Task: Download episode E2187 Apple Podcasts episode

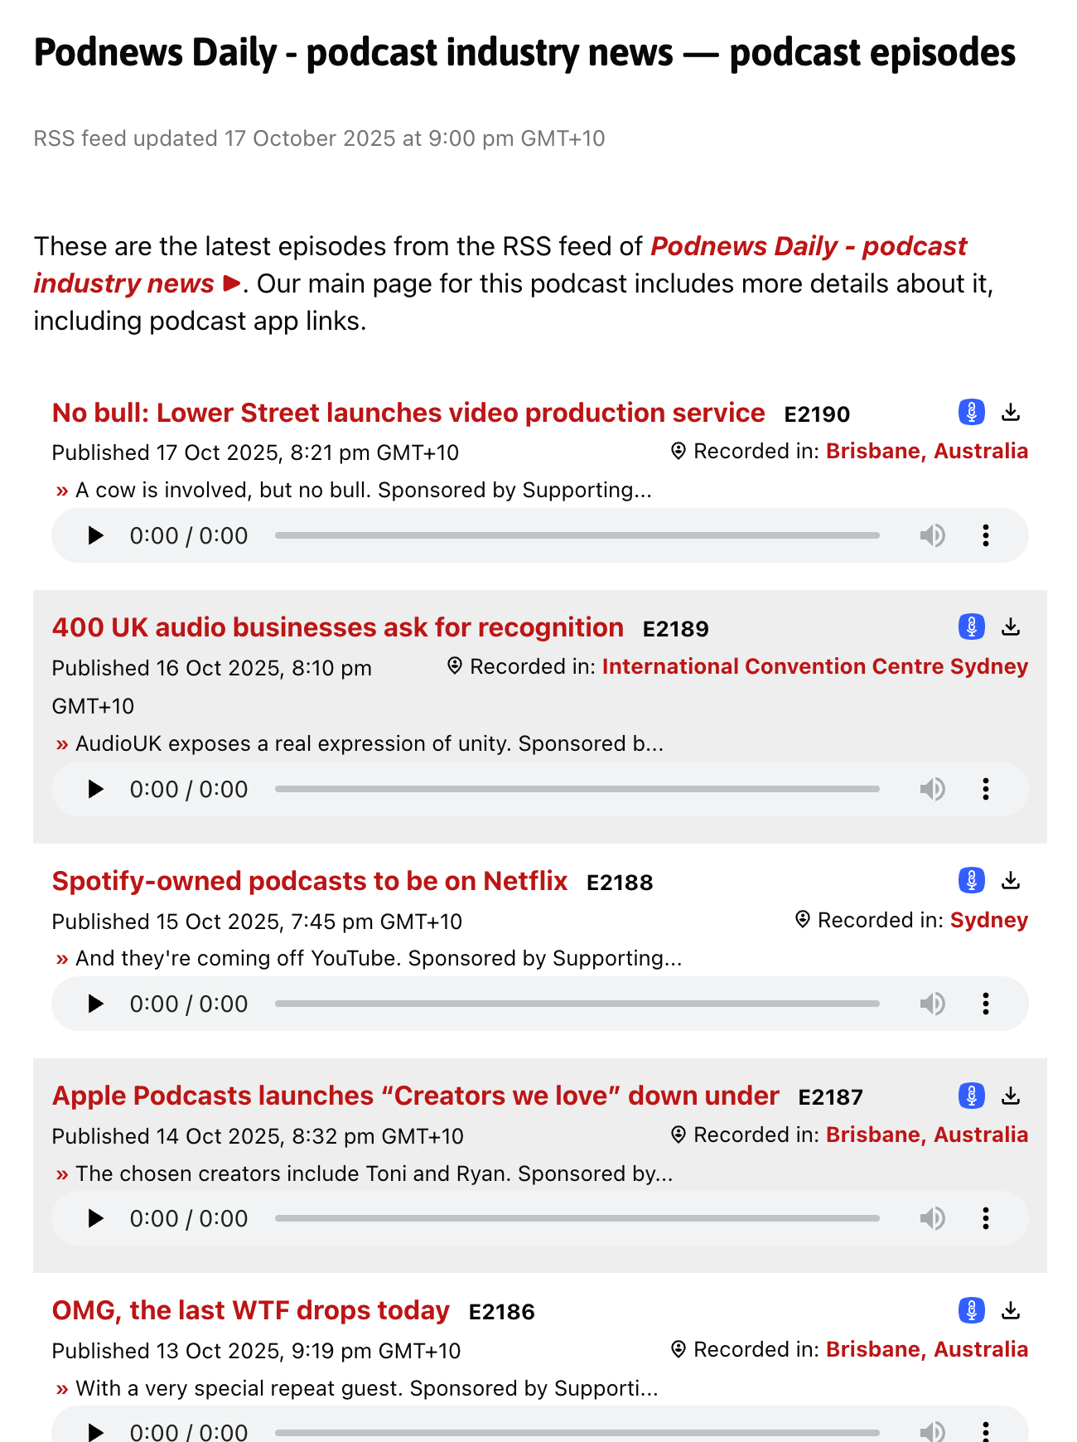Action: tap(1010, 1096)
